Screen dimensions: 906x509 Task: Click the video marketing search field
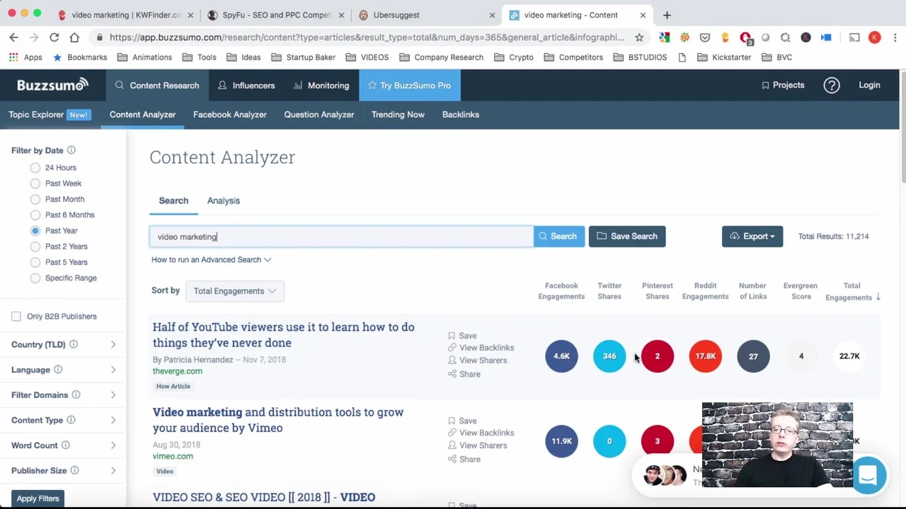tap(341, 237)
